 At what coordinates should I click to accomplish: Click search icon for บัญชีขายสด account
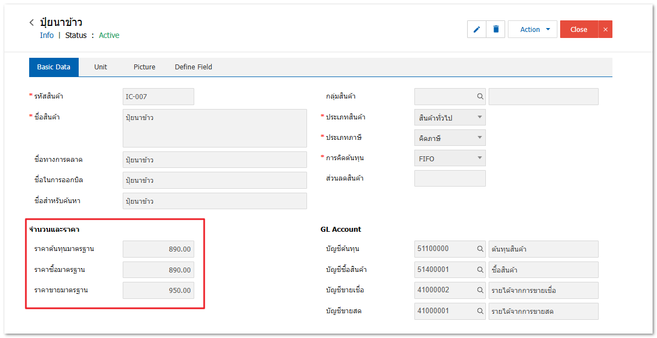tap(480, 312)
